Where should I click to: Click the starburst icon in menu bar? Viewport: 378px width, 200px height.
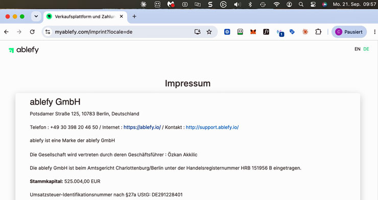pos(144,4)
